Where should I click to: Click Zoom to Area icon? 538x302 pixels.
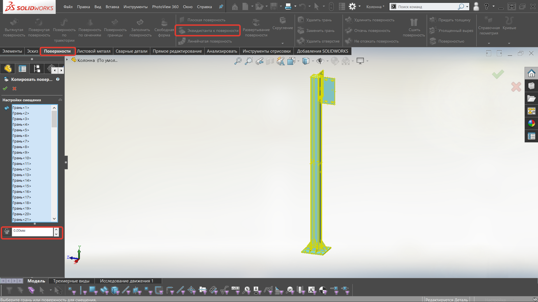pos(248,61)
